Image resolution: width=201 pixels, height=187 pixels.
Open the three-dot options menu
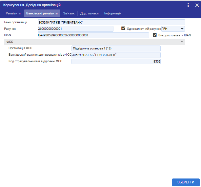pos(188,5)
